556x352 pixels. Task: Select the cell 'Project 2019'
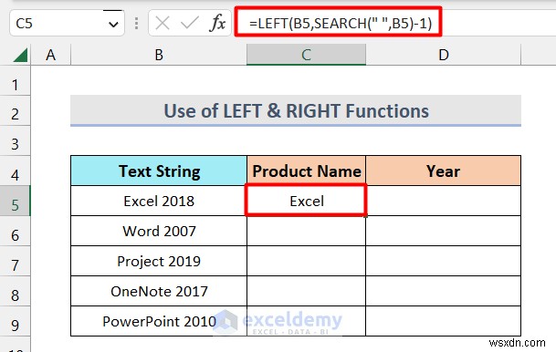(x=159, y=261)
